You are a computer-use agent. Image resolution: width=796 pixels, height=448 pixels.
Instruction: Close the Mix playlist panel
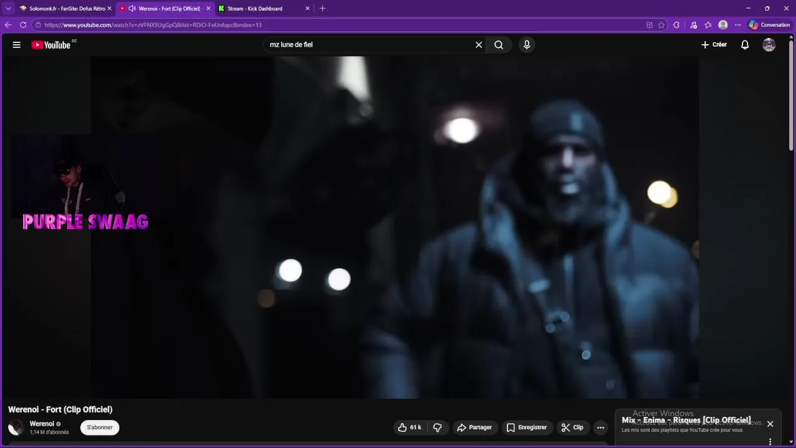(770, 424)
